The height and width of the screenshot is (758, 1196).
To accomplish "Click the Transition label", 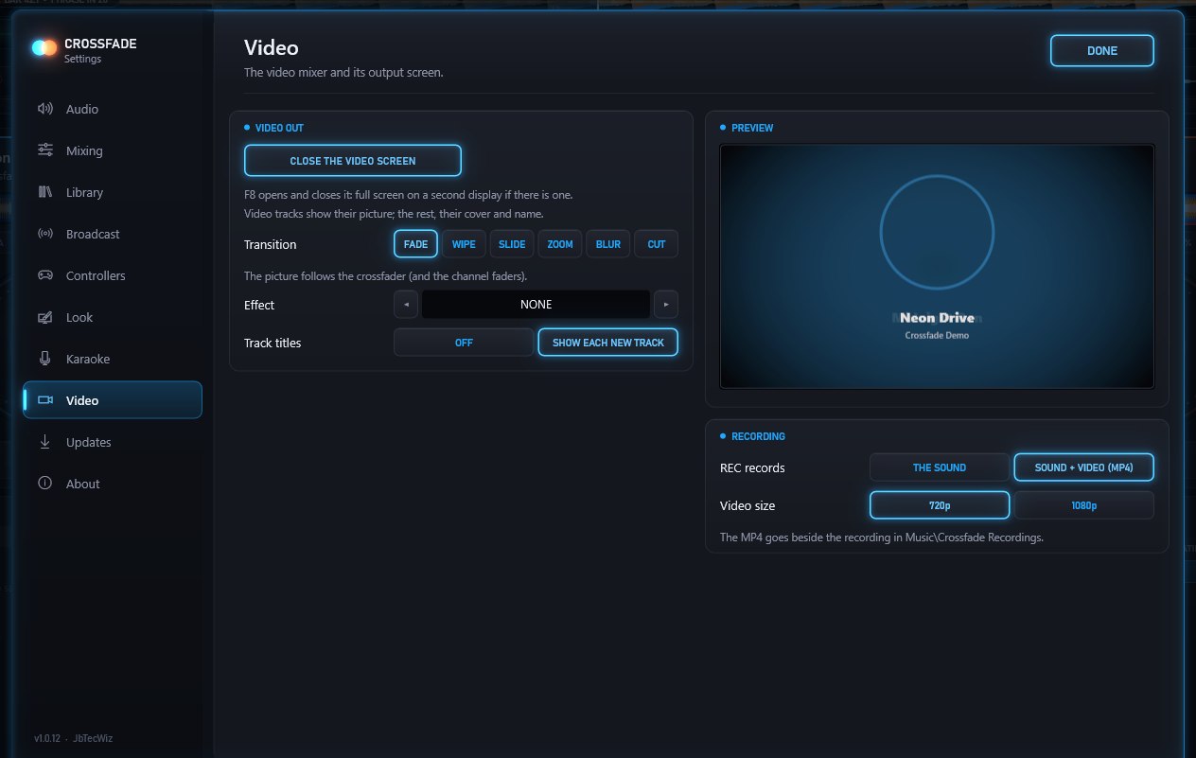I will (271, 244).
